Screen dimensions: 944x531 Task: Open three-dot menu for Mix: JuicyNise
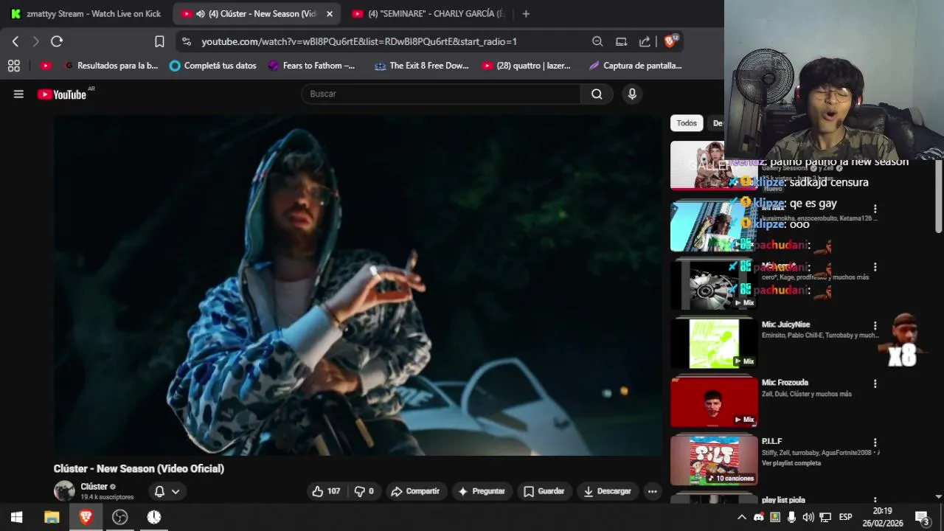pyautogui.click(x=875, y=325)
